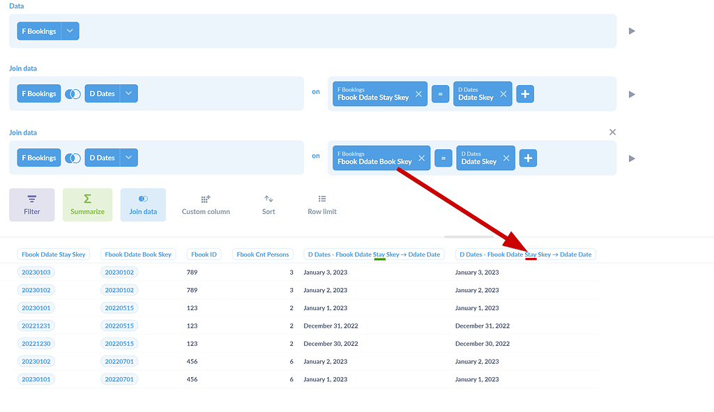Select the Join data tool
Image resolution: width=714 pixels, height=412 pixels.
[x=143, y=204]
